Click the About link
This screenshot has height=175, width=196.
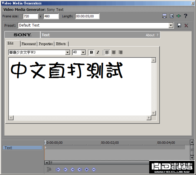(x=150, y=35)
